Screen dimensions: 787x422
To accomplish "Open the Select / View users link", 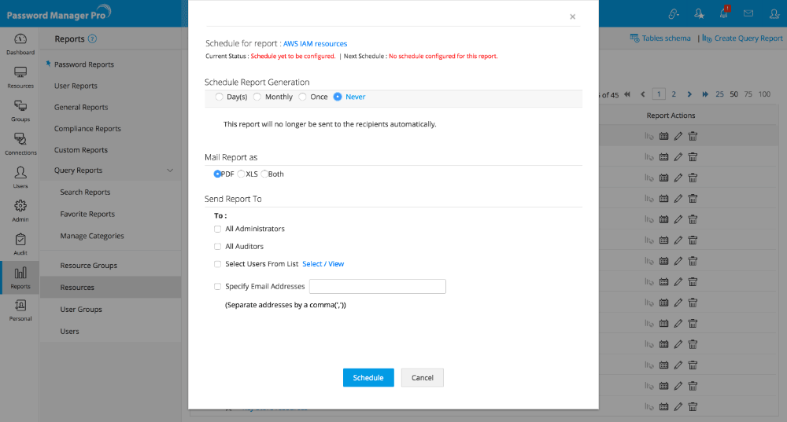I will [323, 264].
